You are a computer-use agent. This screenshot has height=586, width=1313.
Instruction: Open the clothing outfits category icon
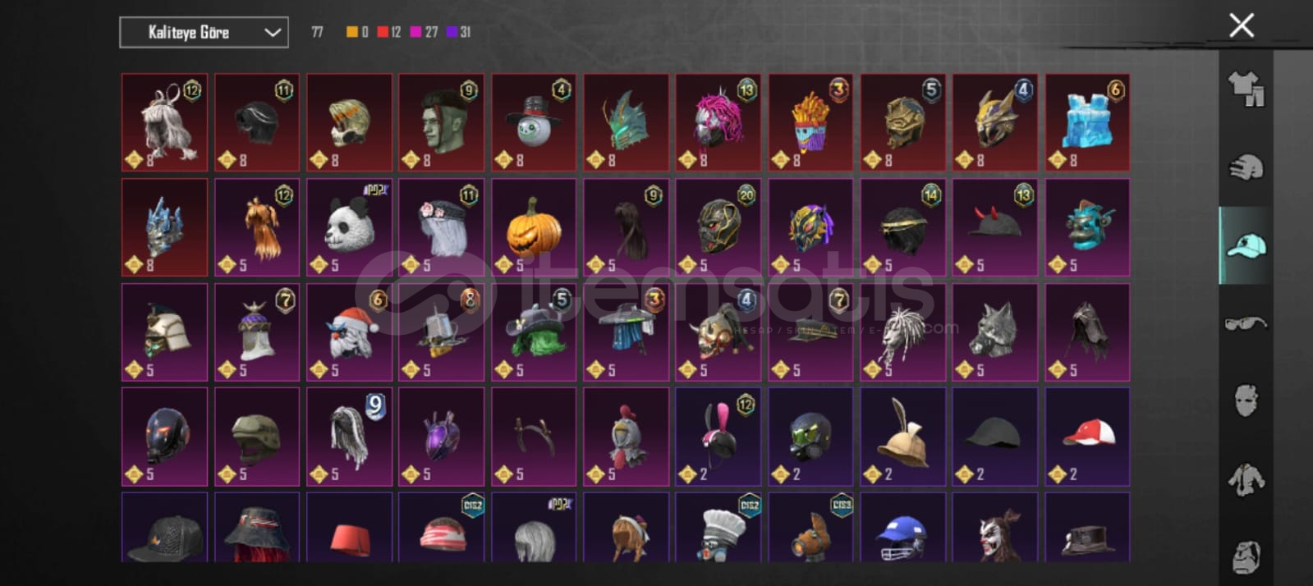coord(1246,89)
